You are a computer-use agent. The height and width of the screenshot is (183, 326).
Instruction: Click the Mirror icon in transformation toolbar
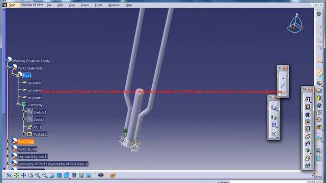click(274, 117)
